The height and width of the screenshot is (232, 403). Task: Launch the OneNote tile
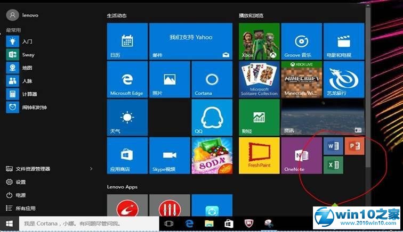[x=301, y=155]
